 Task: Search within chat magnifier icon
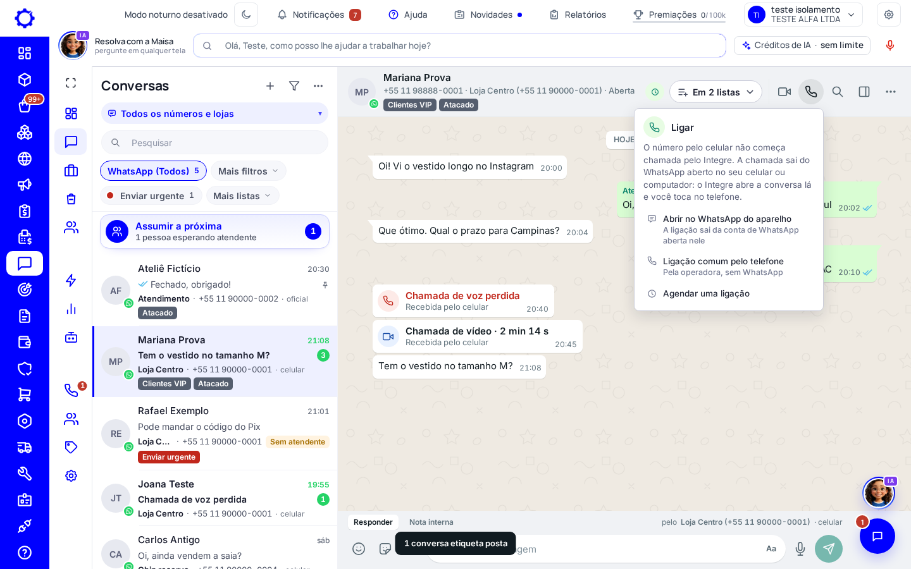click(x=838, y=92)
